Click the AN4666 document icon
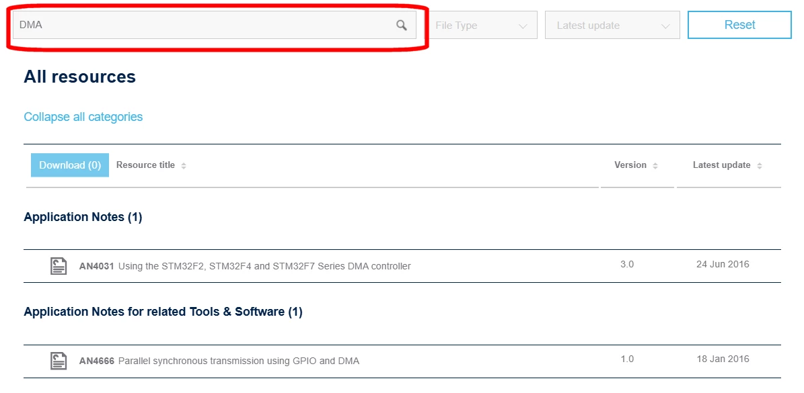 (x=59, y=361)
